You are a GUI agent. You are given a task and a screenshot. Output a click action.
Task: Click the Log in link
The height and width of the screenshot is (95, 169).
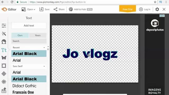coord(147,9)
